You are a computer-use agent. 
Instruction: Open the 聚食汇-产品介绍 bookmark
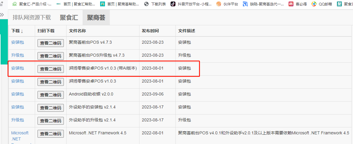tap(32, 4)
